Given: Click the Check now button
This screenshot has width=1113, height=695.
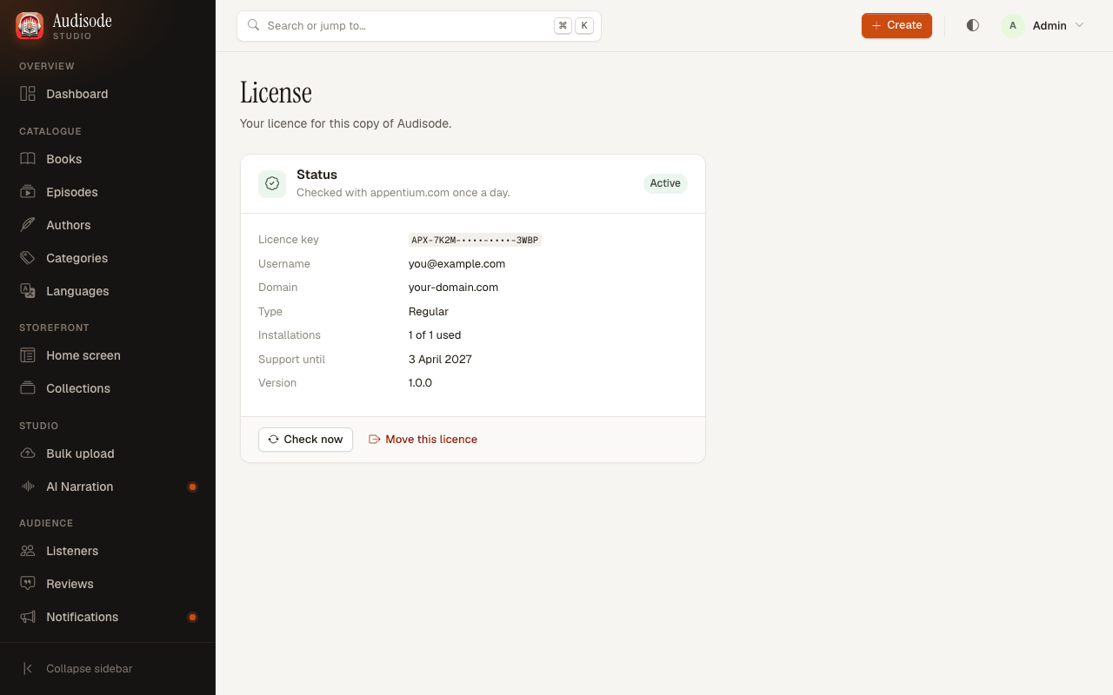Looking at the screenshot, I should click(305, 440).
